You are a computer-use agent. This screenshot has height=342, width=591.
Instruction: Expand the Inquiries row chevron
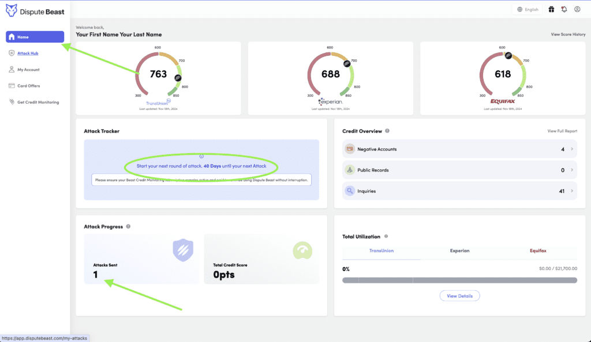pos(571,191)
